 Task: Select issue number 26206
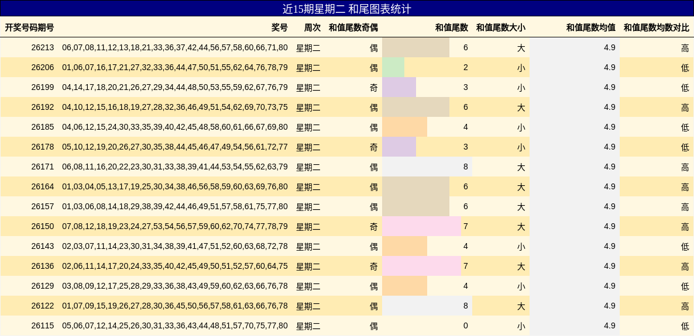click(x=43, y=67)
